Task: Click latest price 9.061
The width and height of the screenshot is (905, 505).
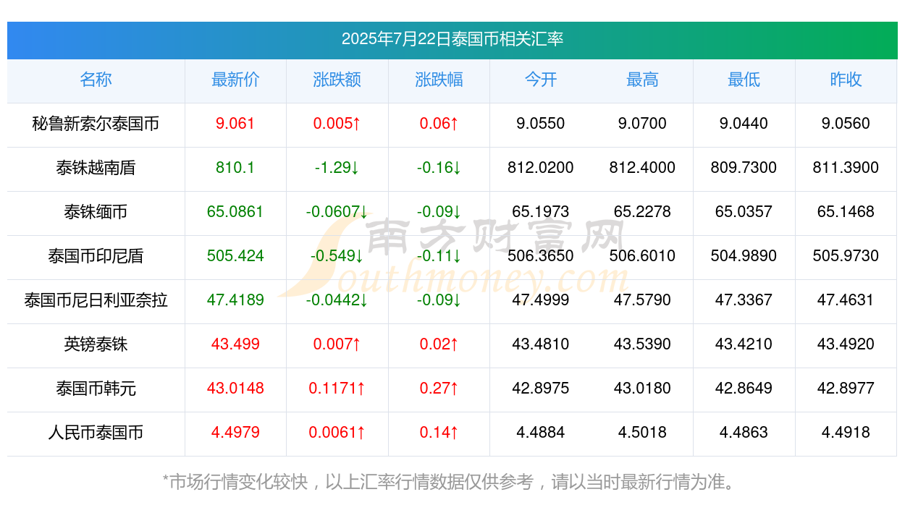Action: [235, 124]
